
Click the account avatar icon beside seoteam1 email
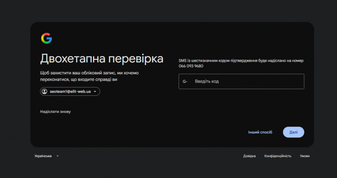coord(44,91)
